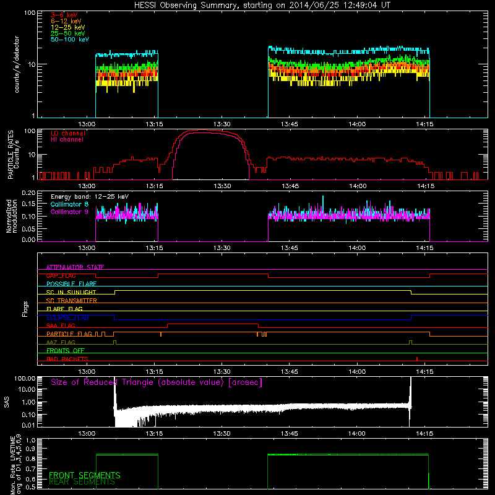Click the 13:00 tick under the Flags panel

point(87,372)
